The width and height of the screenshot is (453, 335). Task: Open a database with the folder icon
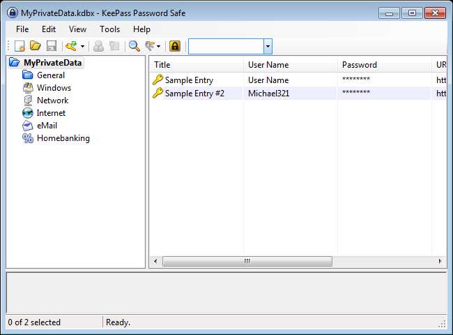36,45
